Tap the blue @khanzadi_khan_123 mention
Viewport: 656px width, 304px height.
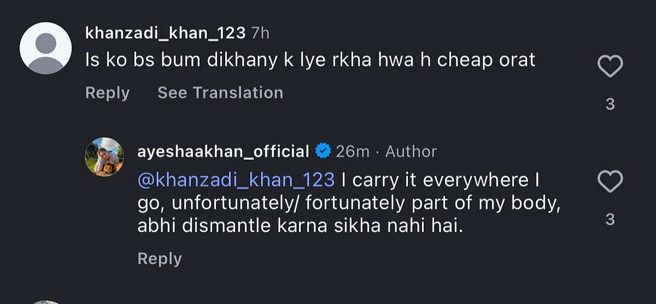click(x=236, y=179)
